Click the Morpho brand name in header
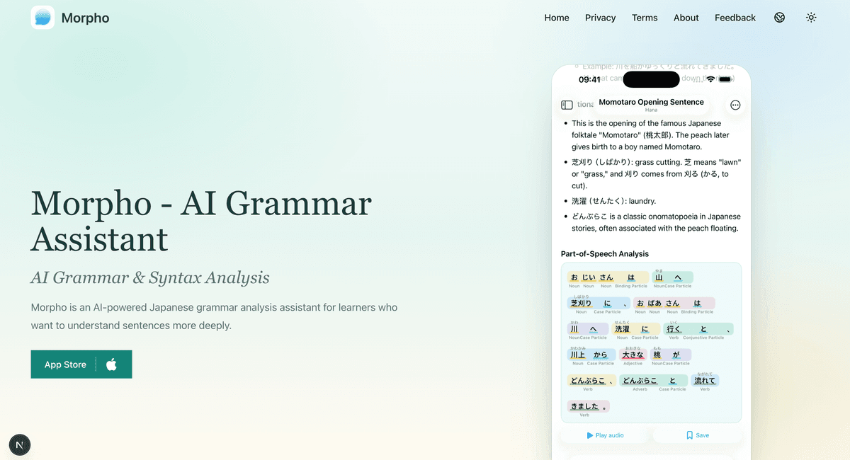The image size is (850, 460). (85, 18)
